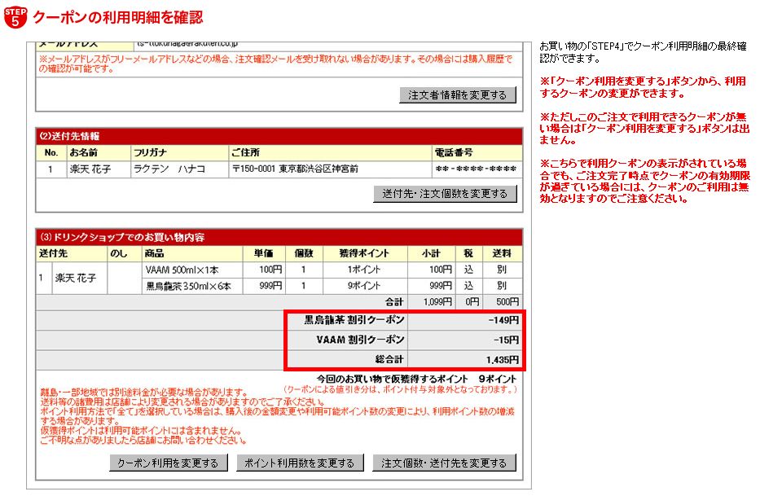Image resolution: width=760 pixels, height=496 pixels.
Task: Click column header フリガナ
Action: [x=150, y=153]
